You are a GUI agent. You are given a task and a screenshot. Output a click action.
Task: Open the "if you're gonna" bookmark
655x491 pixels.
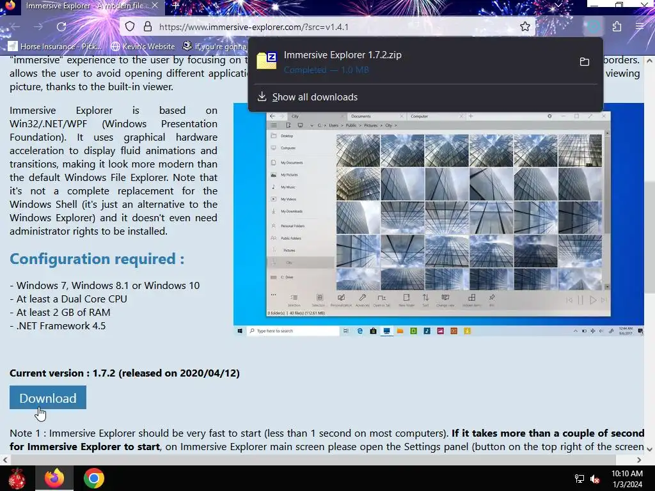215,46
